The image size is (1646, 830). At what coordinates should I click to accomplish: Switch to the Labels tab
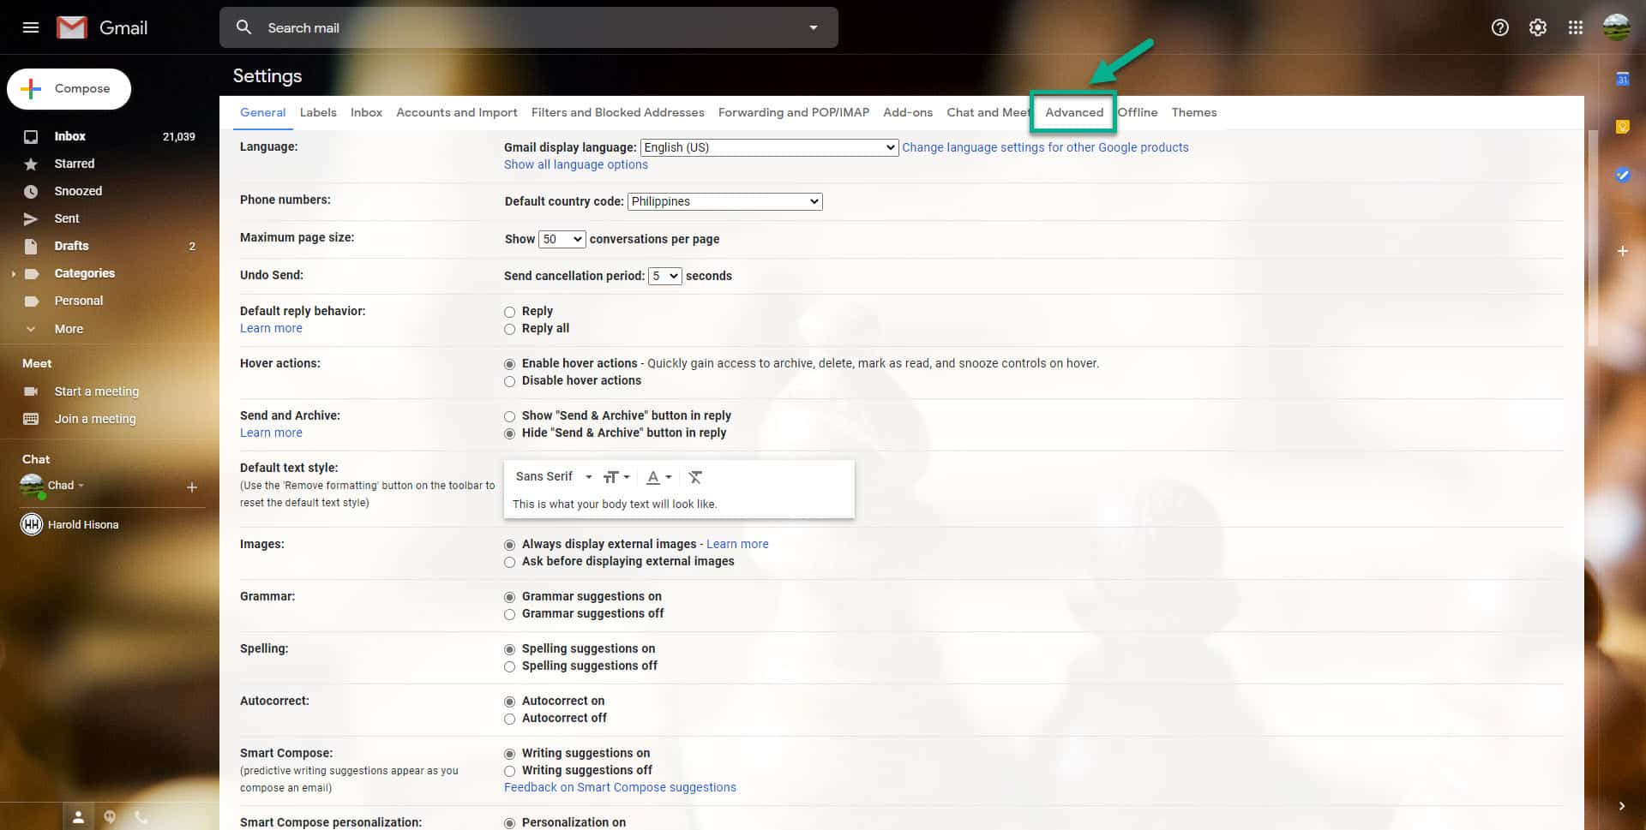[318, 112]
